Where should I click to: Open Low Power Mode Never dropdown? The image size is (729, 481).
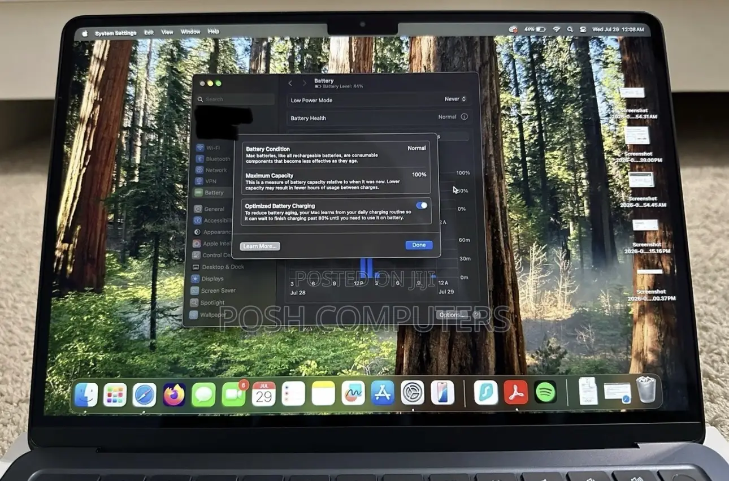[455, 99]
